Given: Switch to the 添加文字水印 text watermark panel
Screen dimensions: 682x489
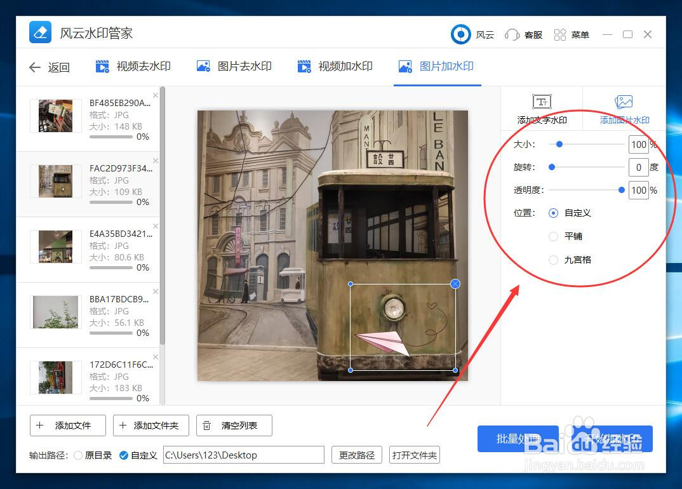Looking at the screenshot, I should (541, 108).
